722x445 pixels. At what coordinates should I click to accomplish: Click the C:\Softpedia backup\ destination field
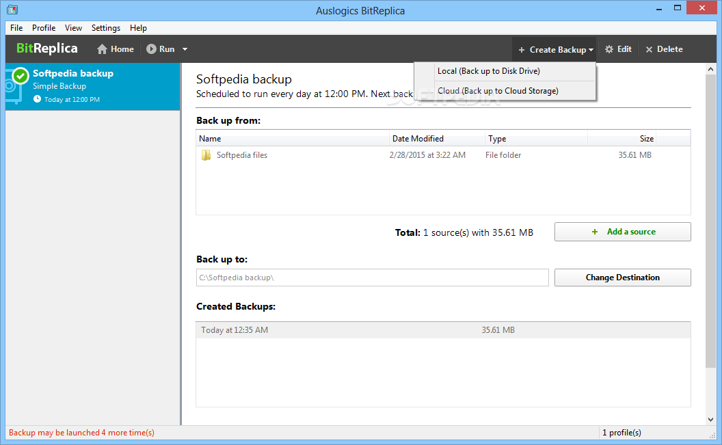pos(373,278)
